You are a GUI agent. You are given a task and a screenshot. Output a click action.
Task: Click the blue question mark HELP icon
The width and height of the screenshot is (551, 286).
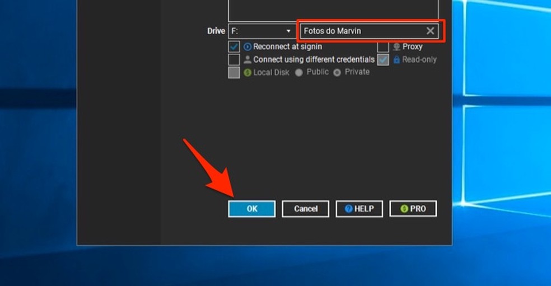pos(348,209)
